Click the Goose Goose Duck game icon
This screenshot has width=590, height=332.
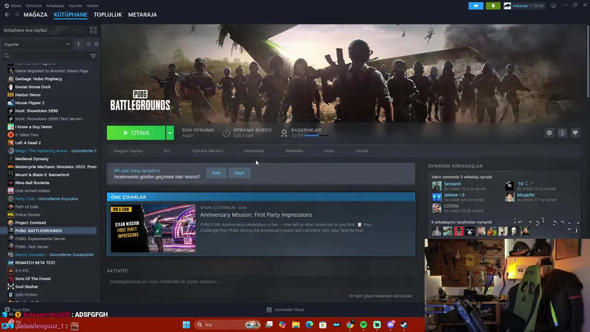point(11,87)
